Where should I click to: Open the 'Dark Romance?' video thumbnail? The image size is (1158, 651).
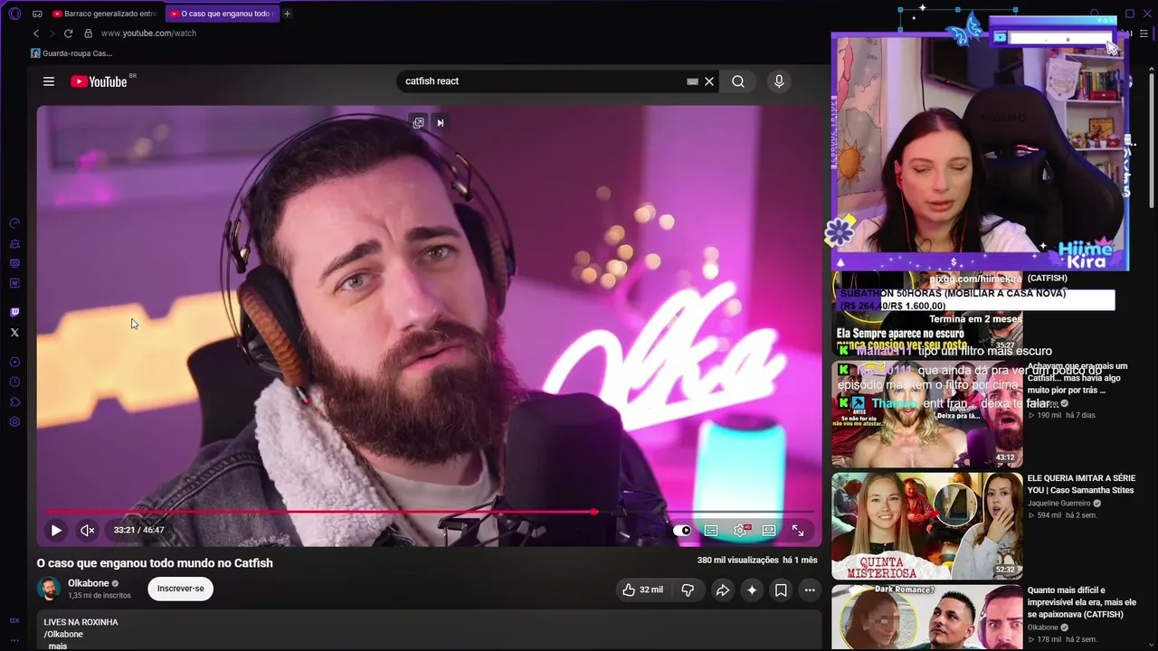click(927, 618)
